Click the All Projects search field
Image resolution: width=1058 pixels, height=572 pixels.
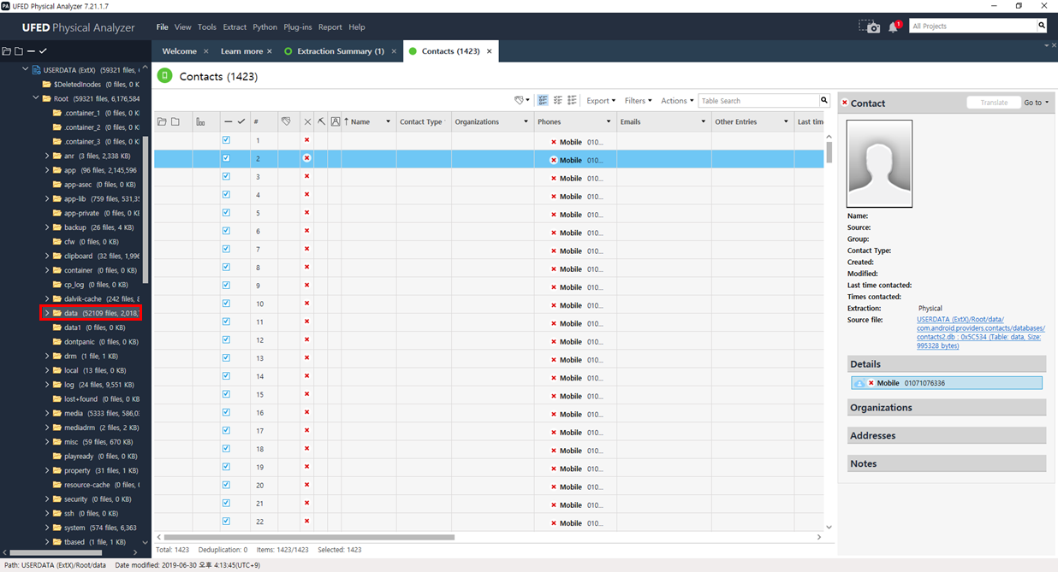[x=972, y=27]
